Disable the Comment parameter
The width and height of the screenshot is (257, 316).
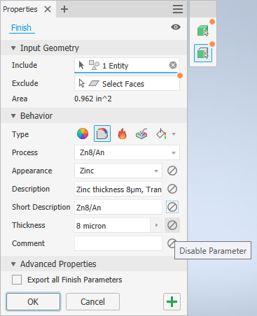pos(172,243)
